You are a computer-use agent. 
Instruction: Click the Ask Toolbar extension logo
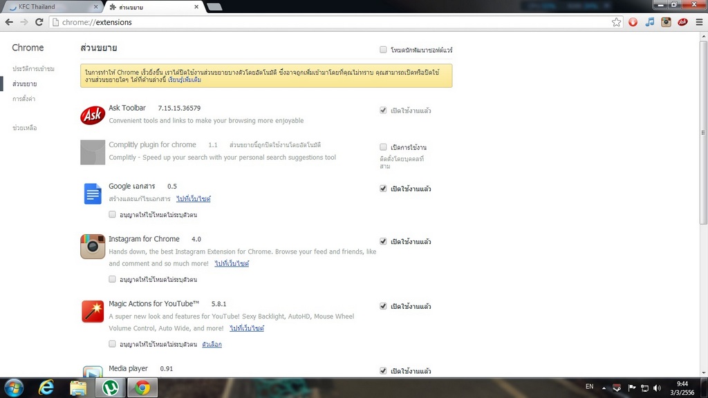click(93, 115)
